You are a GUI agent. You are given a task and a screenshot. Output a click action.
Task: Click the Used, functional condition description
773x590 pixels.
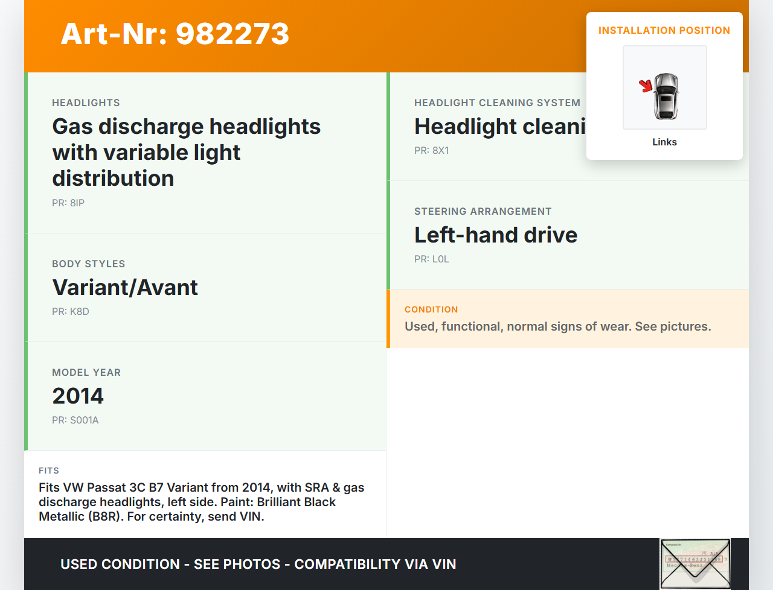point(557,326)
